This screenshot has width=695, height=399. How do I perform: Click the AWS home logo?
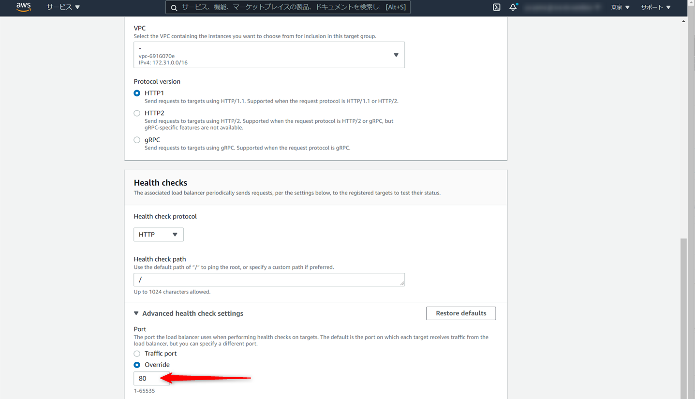23,7
